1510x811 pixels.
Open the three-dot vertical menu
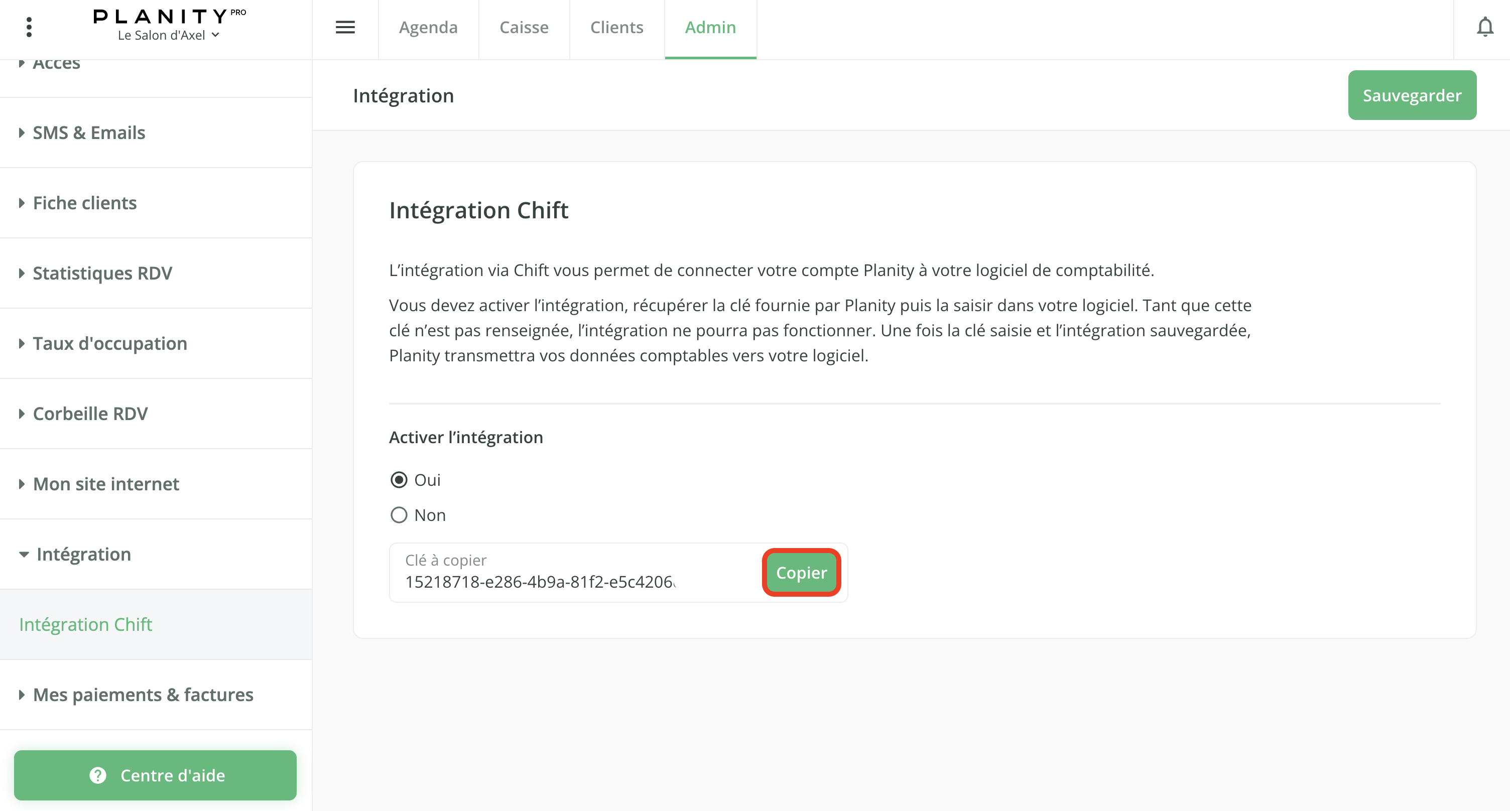29,27
